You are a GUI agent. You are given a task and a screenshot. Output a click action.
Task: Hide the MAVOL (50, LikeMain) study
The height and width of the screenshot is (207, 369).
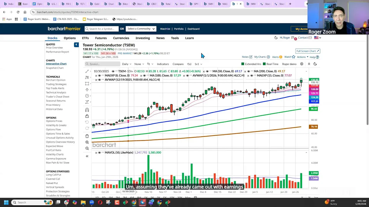[99, 153]
